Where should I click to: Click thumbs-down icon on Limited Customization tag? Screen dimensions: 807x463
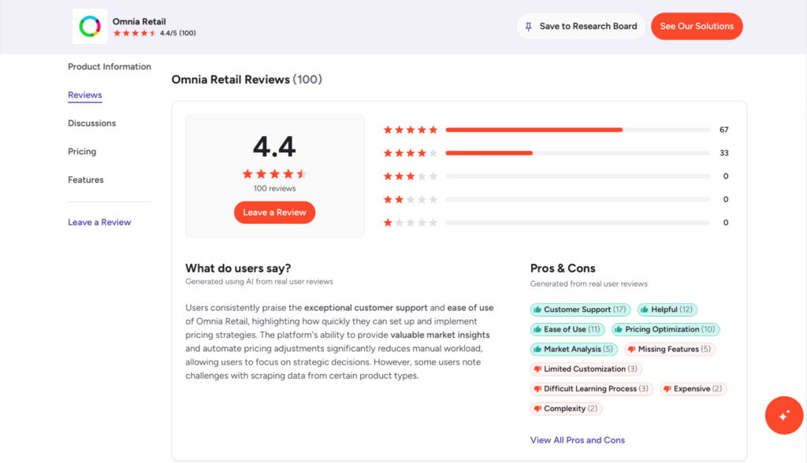(x=537, y=369)
